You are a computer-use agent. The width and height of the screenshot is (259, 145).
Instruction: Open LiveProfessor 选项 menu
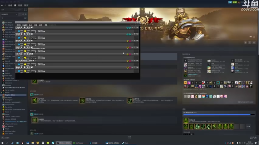point(40,25)
